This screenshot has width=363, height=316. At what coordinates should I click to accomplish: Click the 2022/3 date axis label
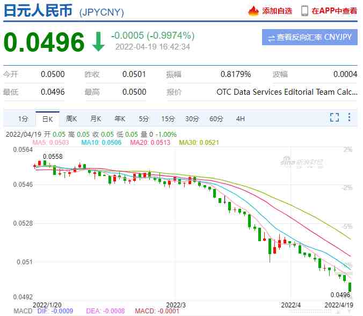(176, 305)
